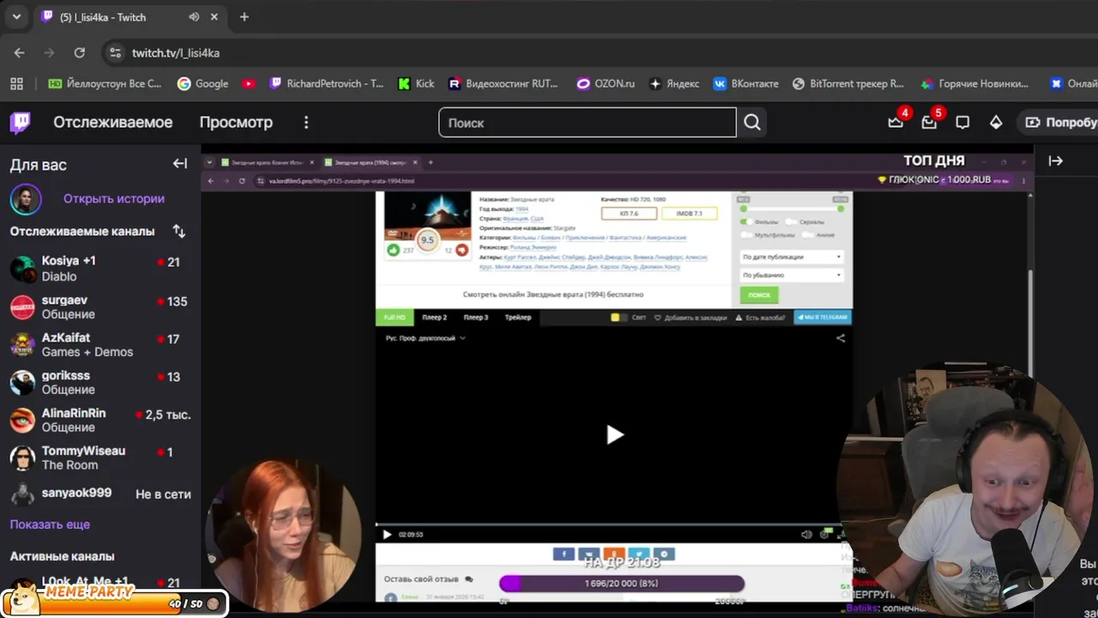
Task: Select the Трейлер tab
Action: point(518,318)
